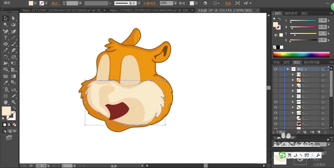Select the Zoom tool
This screenshot has height=168, width=334.
tap(14, 102)
